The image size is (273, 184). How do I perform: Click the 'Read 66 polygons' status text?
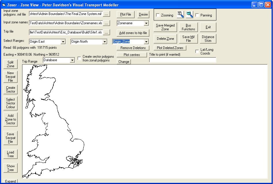pyautogui.click(x=30, y=47)
